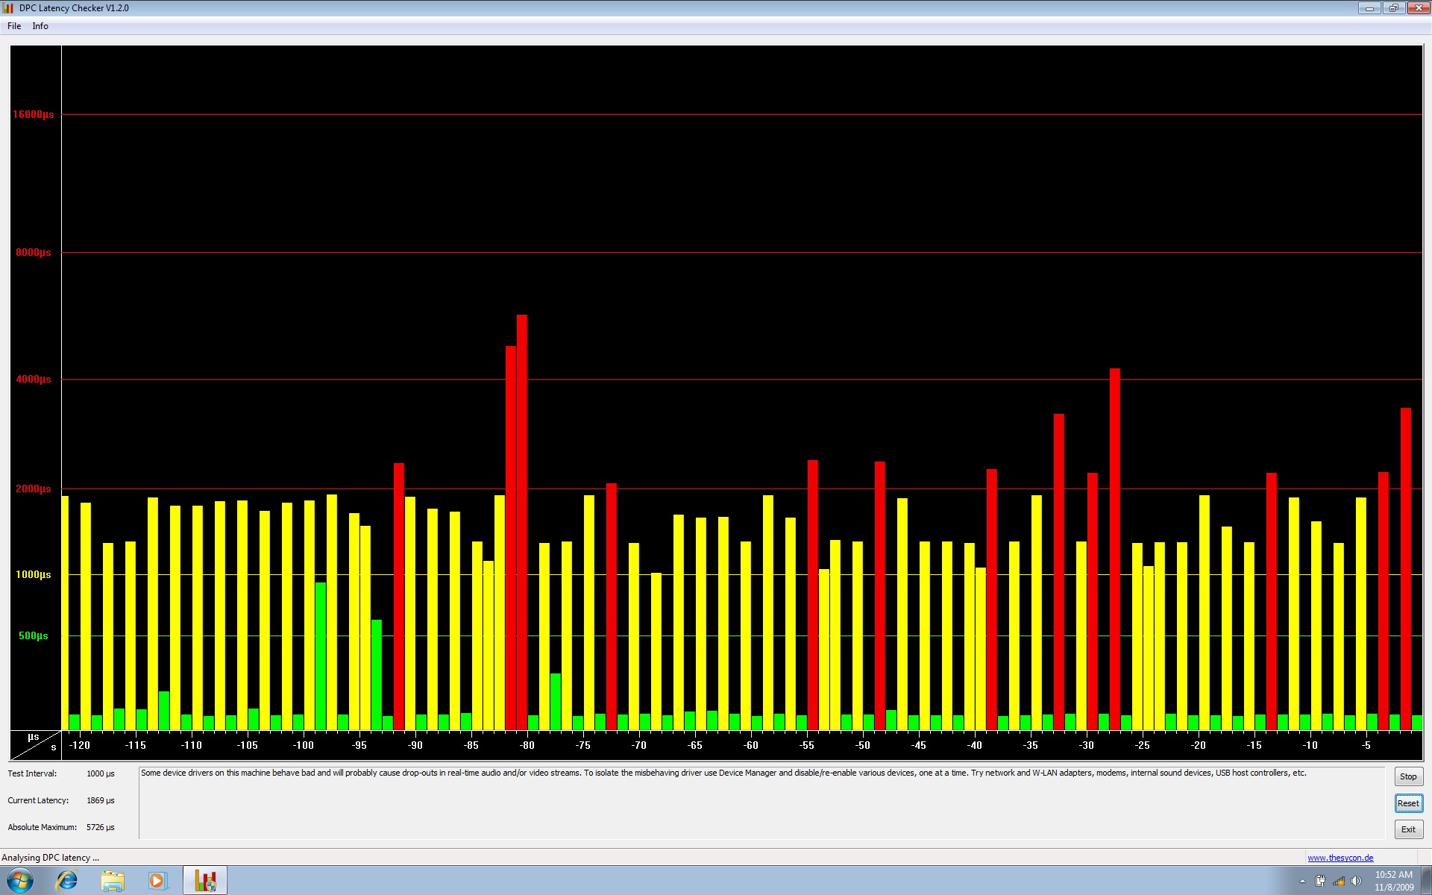Viewport: 1432px width, 895px height.
Task: Open the Windows Start menu orb
Action: pyautogui.click(x=20, y=881)
